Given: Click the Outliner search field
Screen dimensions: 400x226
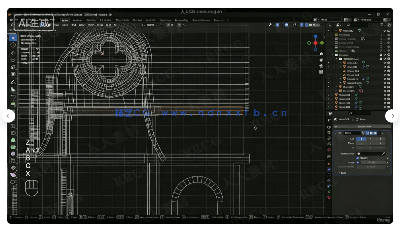Looking at the screenshot, I should [x=357, y=25].
